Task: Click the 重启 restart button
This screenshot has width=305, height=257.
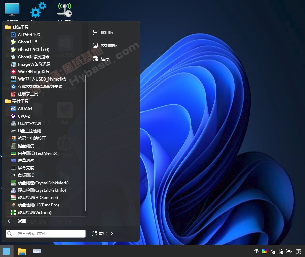Action: [x=99, y=234]
